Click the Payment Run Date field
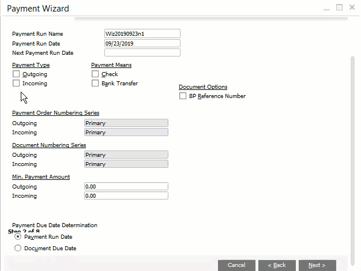Screen dimensions: 361x271 [142, 43]
